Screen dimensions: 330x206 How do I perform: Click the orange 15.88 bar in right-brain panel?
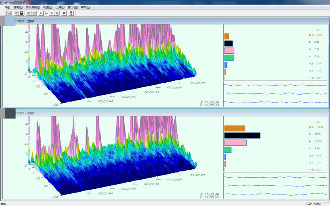235,128
